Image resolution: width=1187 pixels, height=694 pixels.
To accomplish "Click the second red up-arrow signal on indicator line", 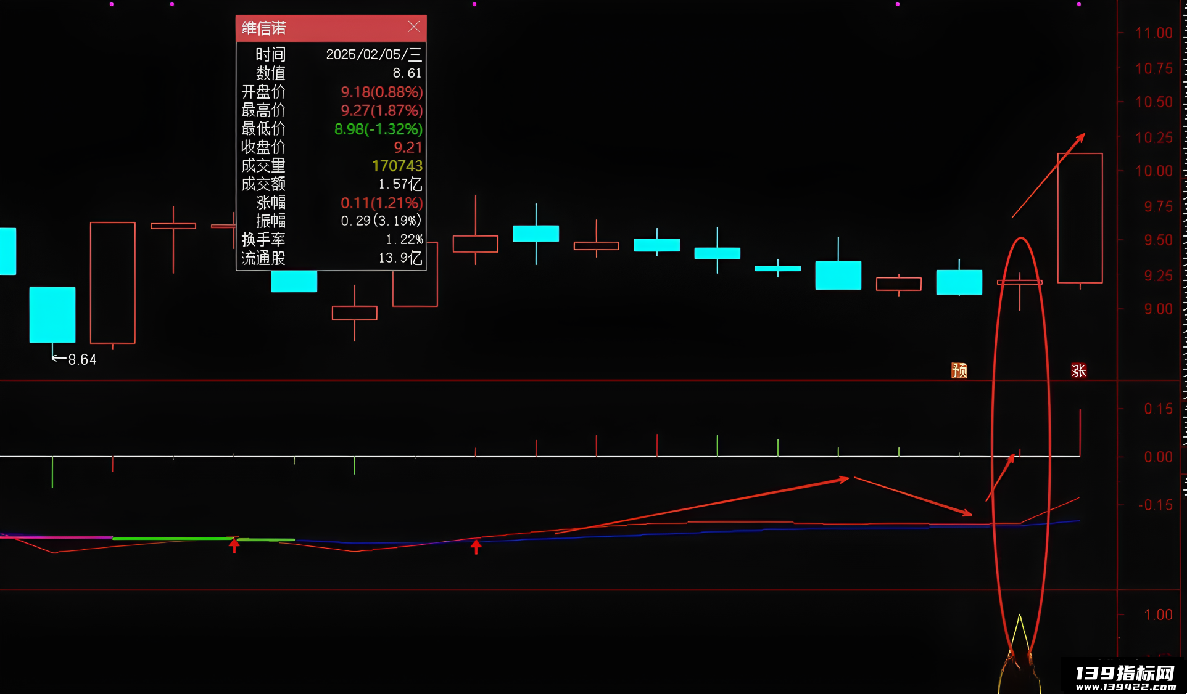I will point(476,546).
